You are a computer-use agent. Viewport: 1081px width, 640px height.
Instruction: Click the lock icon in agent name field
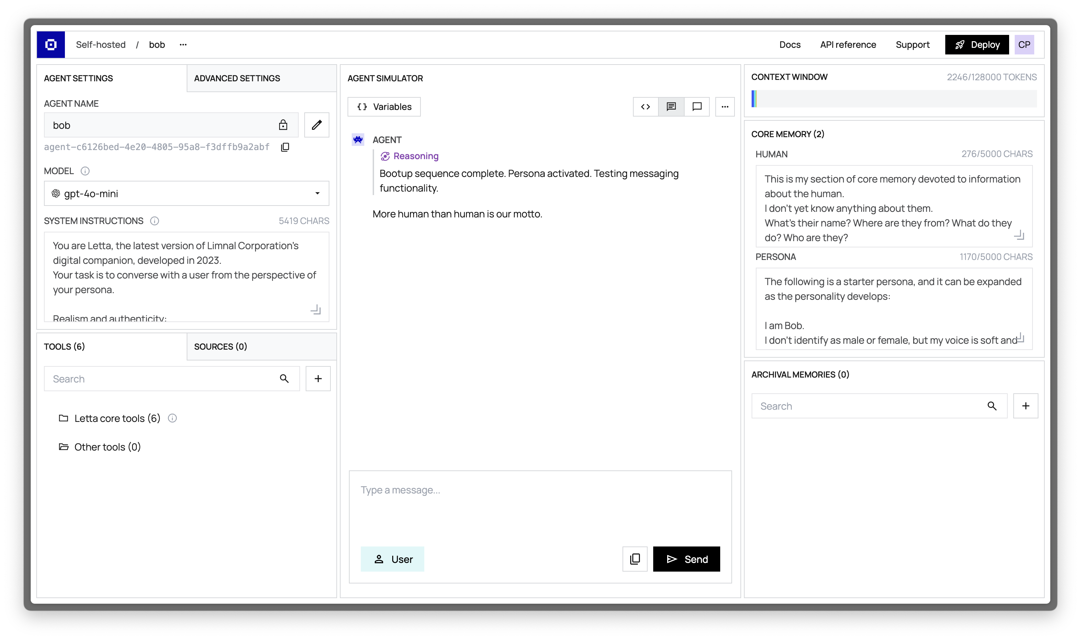coord(283,125)
